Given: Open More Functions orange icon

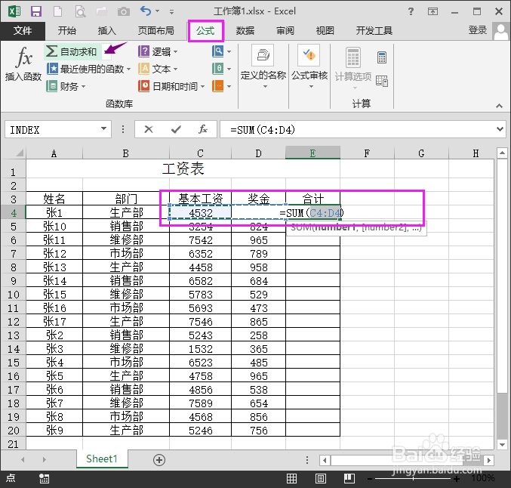Looking at the screenshot, I should point(221,86).
